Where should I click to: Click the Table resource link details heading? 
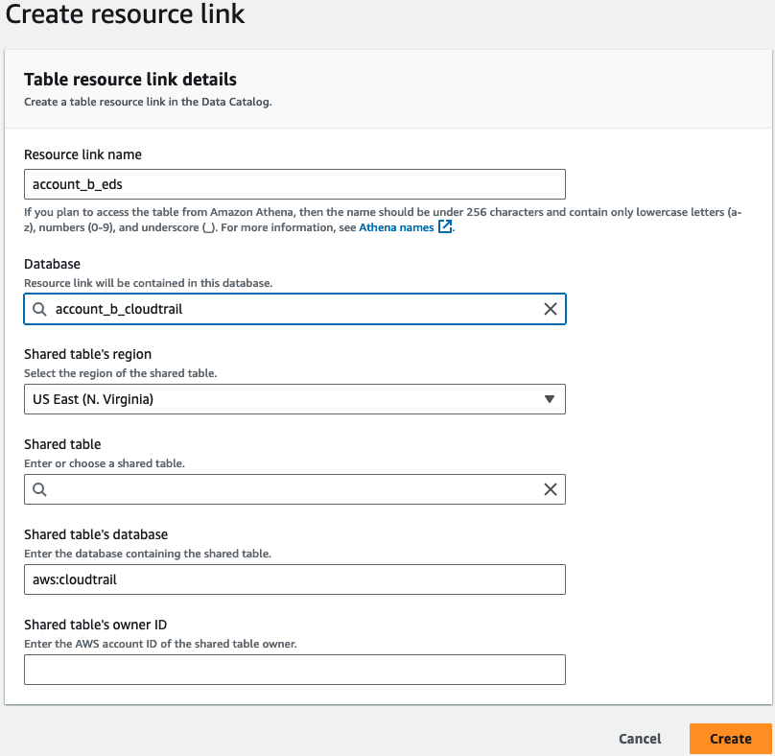pyautogui.click(x=130, y=80)
